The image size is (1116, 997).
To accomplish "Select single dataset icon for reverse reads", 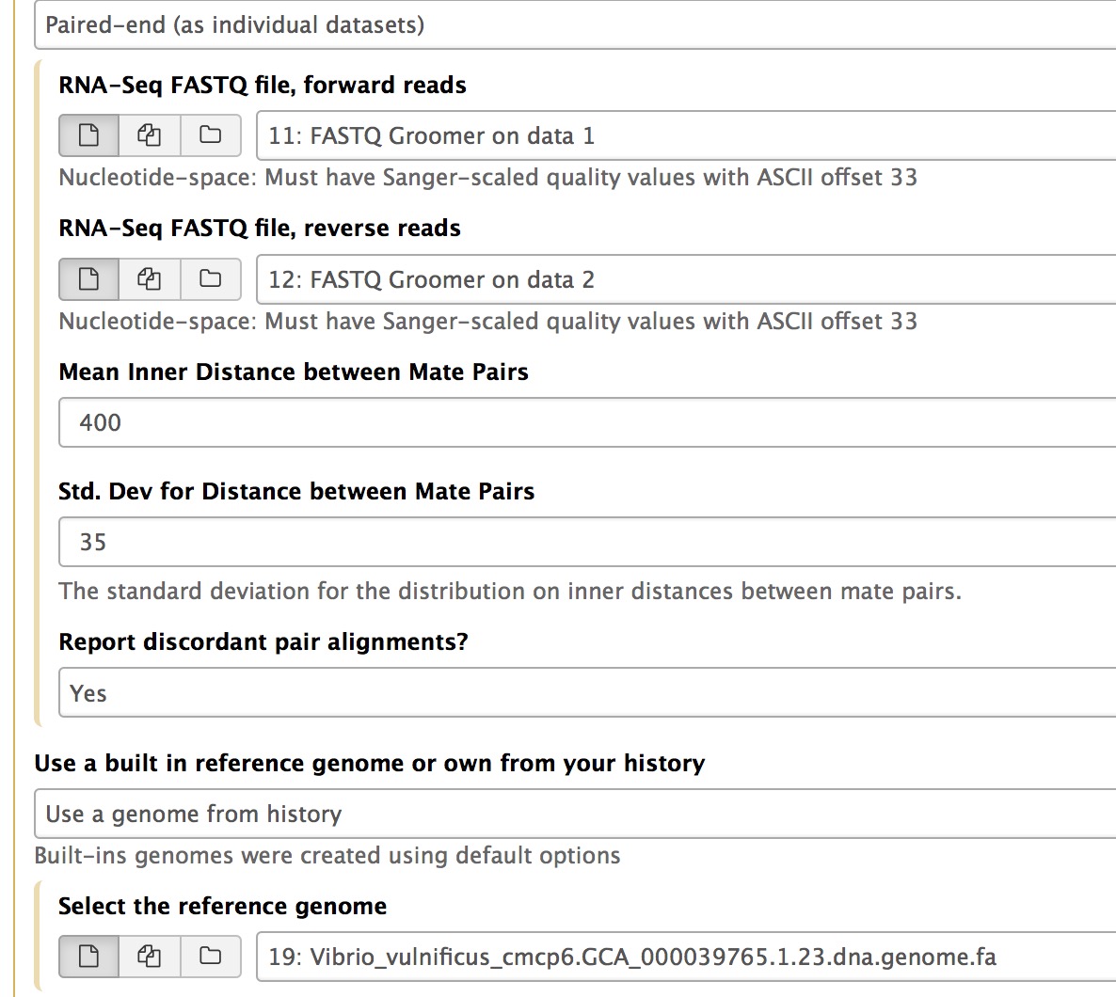I will click(88, 279).
